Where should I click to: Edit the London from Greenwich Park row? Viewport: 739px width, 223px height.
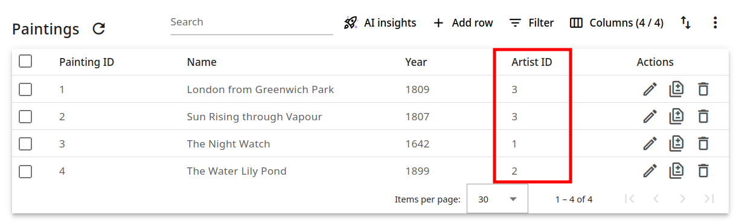[650, 89]
